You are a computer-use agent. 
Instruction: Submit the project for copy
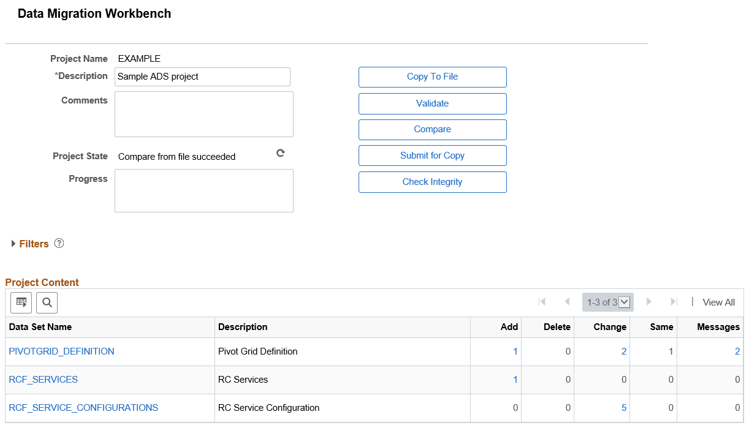coord(432,155)
